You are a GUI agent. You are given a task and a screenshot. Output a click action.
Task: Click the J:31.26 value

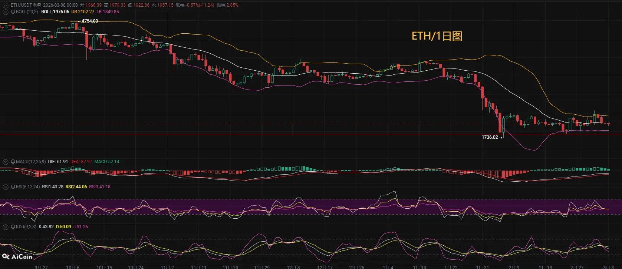(x=80, y=227)
